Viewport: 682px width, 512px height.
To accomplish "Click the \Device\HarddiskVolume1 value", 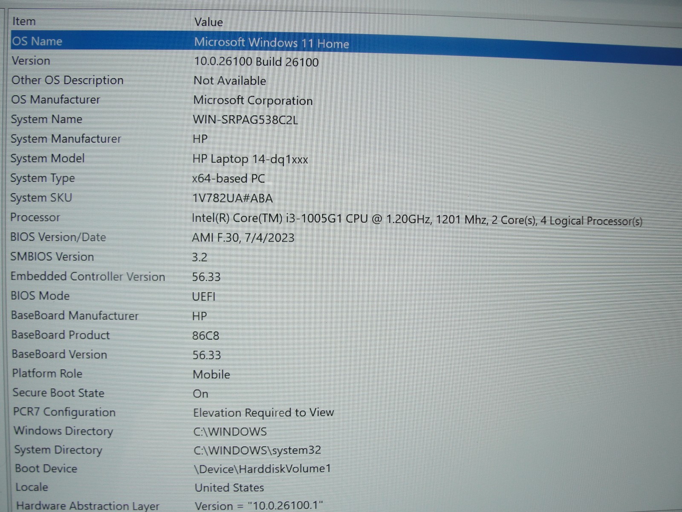I will click(x=263, y=469).
